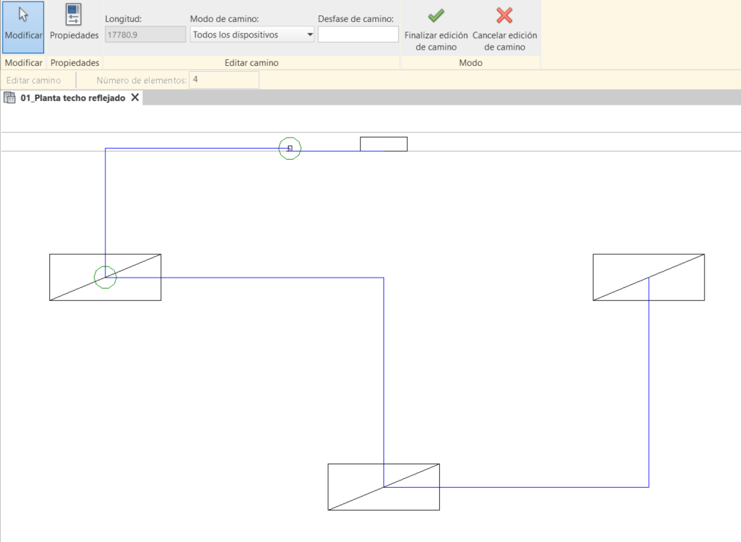
Task: Click the Longitud label
Action: (123, 19)
